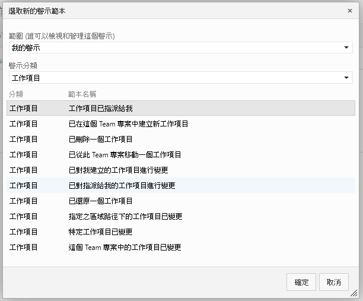This screenshot has height=301, width=363.
Task: Expand the 警示分類 dropdown arrow
Action: tap(347, 78)
